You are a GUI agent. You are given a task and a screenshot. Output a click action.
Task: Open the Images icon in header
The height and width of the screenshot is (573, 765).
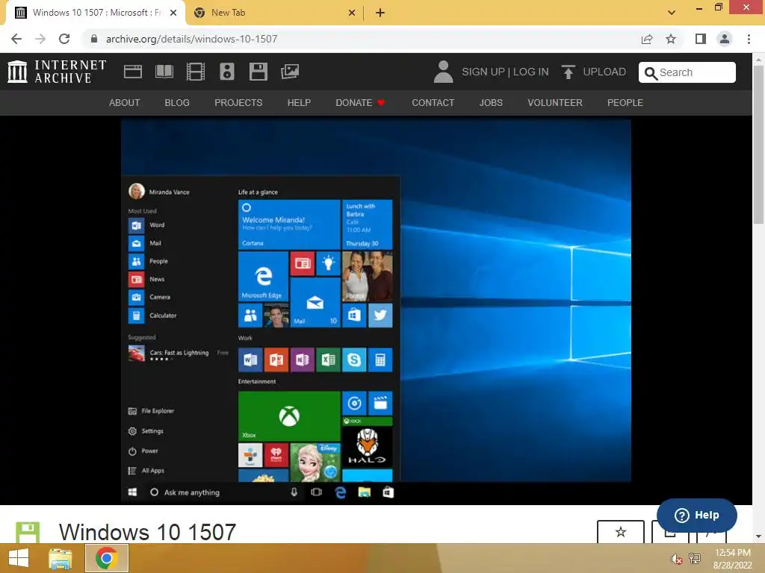[290, 72]
